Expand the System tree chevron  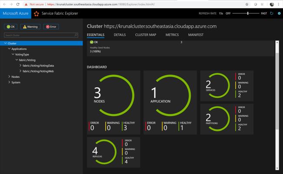[9, 82]
